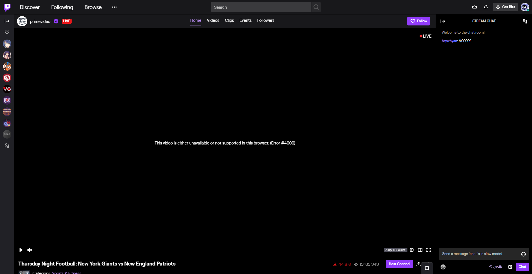Image resolution: width=532 pixels, height=274 pixels.
Task: Open the user profile avatar menu
Action: click(525, 7)
